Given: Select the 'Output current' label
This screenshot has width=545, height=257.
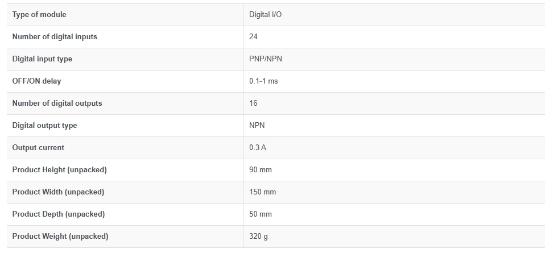Looking at the screenshot, I should (x=38, y=148).
